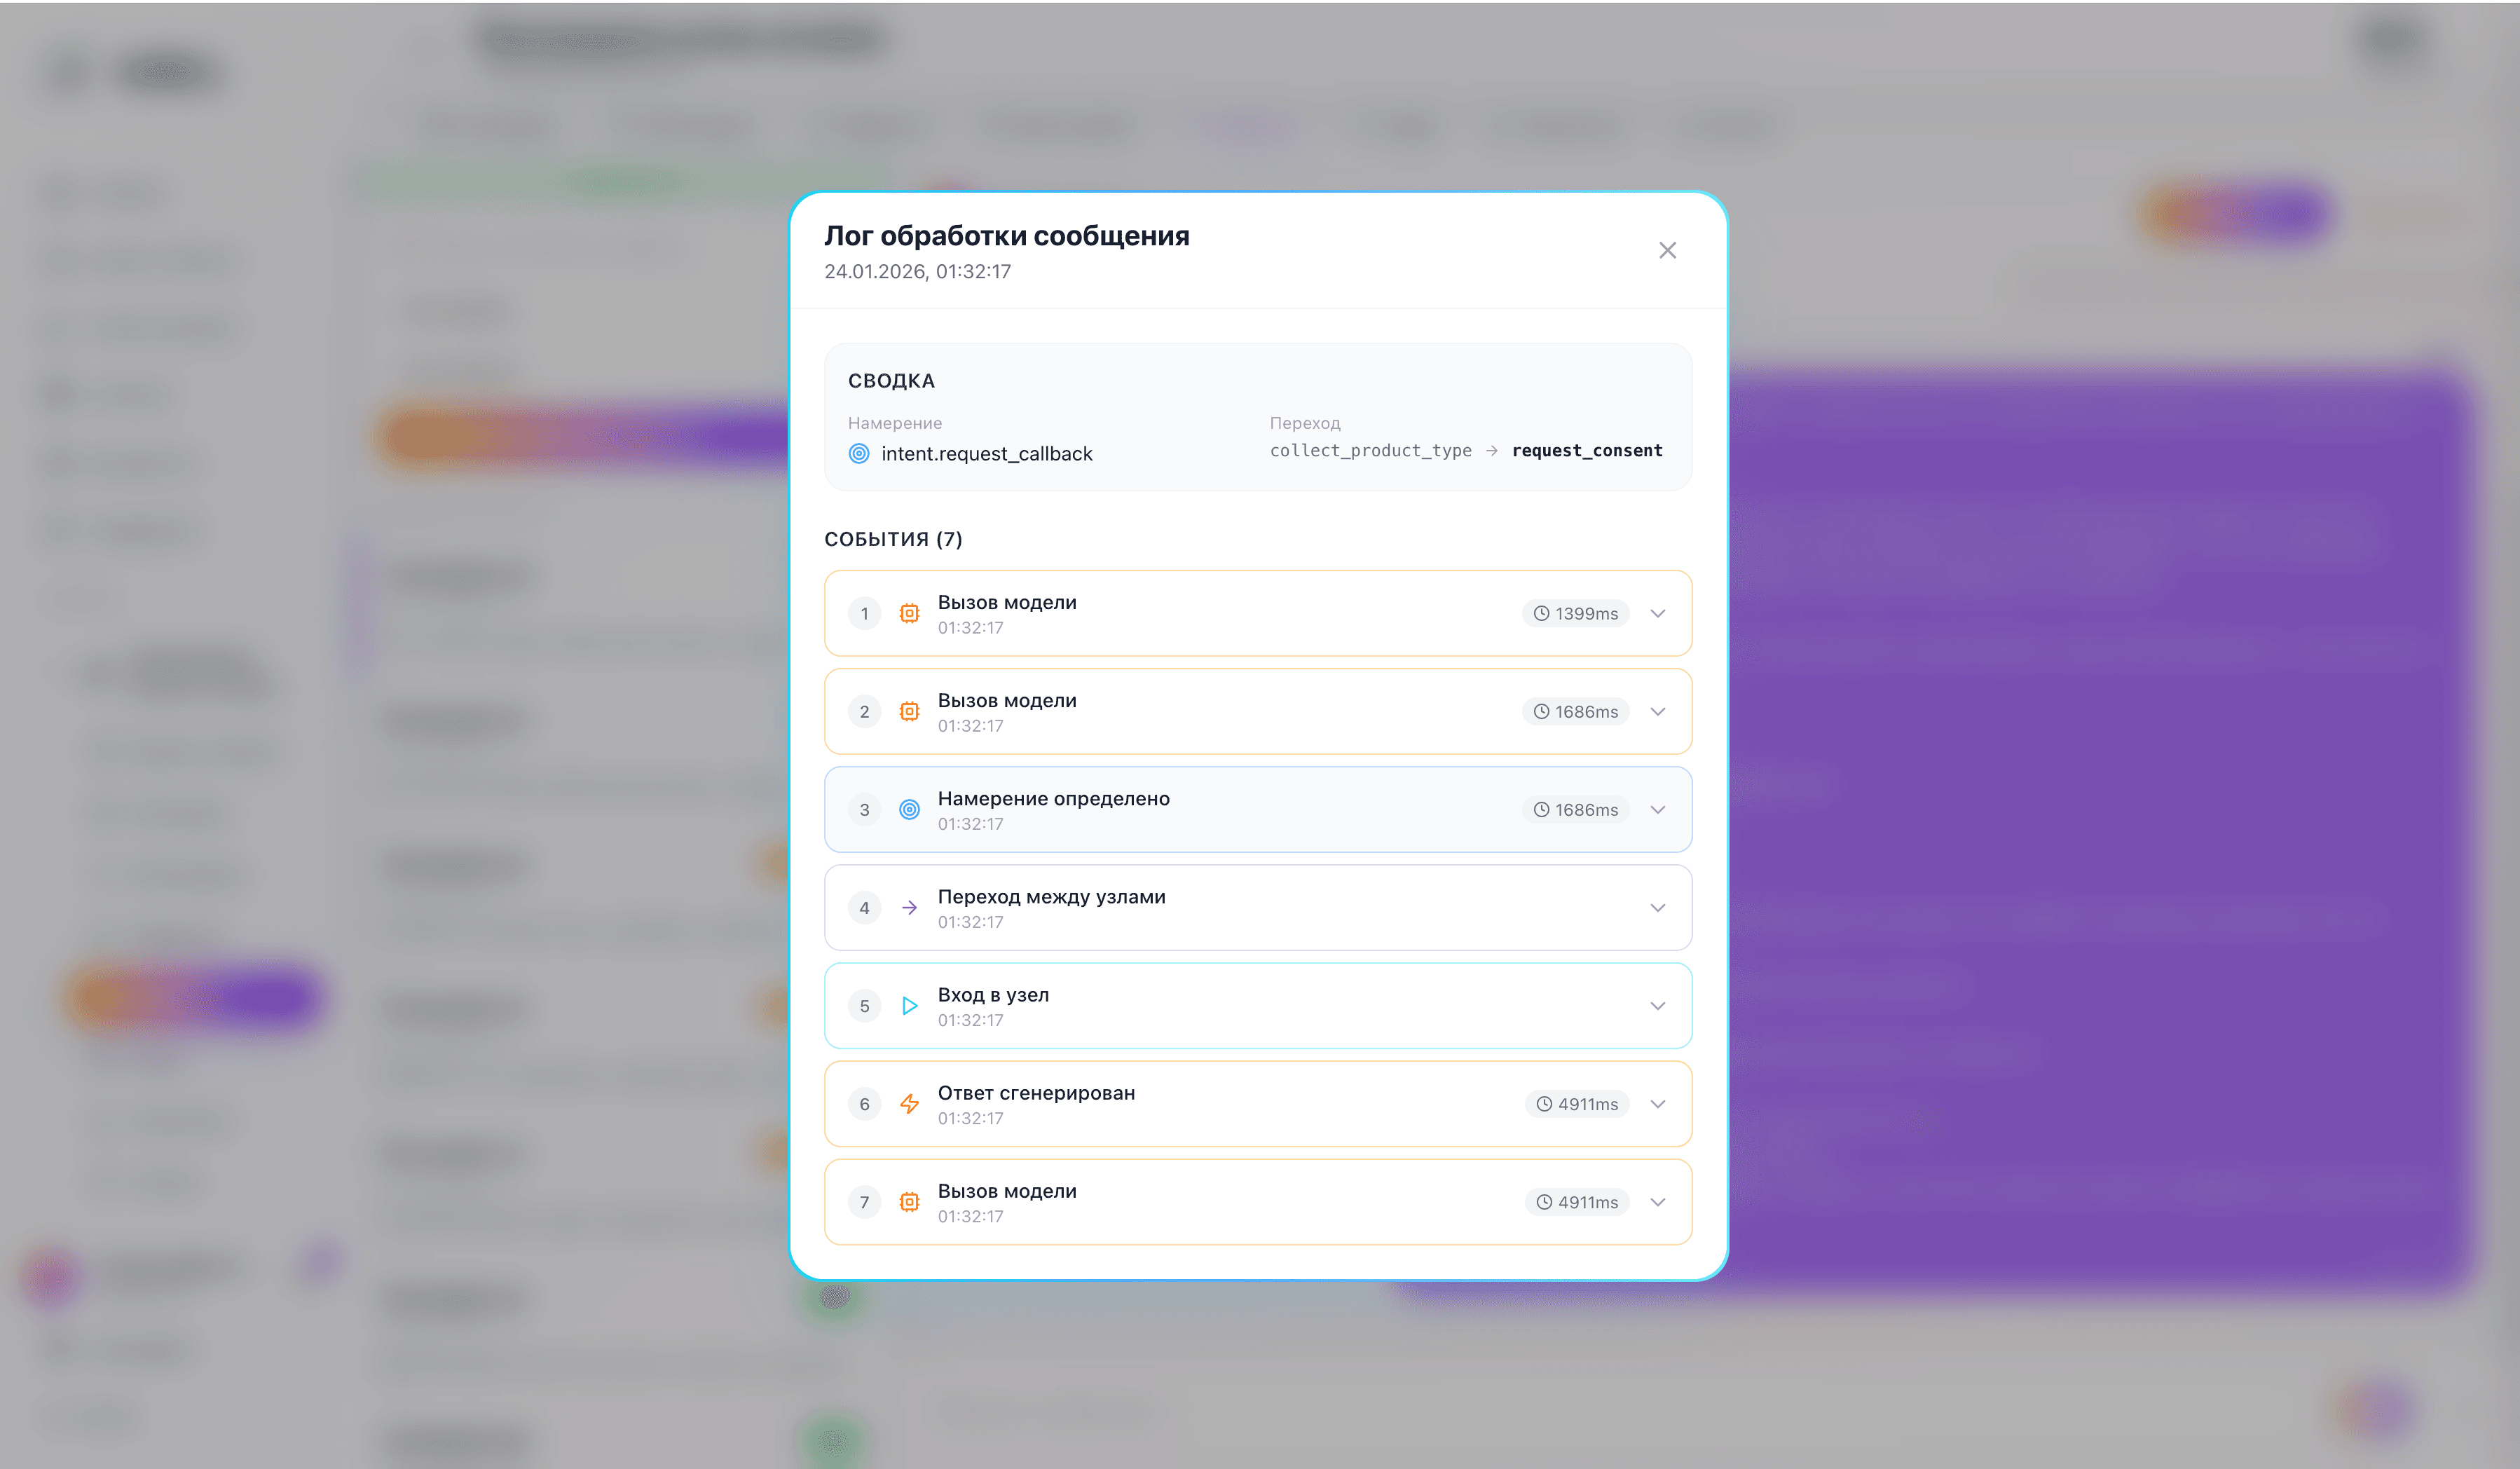Click the target icon next to intent.request_callback

(859, 453)
